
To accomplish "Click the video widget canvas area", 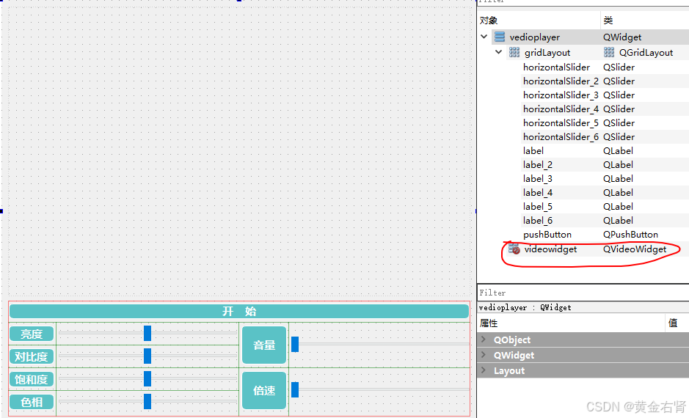I will pyautogui.click(x=239, y=152).
